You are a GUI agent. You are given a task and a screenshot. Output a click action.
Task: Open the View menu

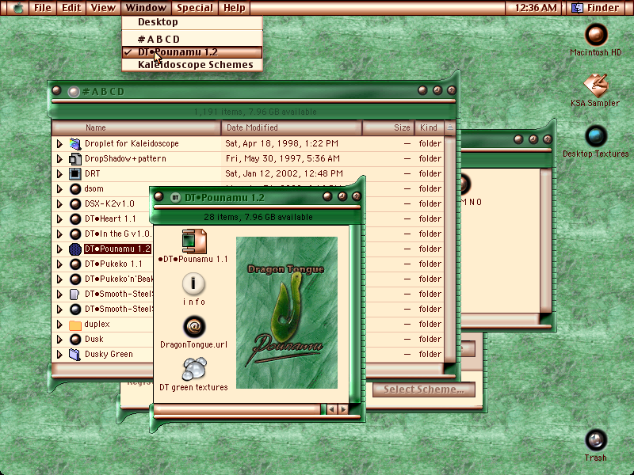pos(103,8)
